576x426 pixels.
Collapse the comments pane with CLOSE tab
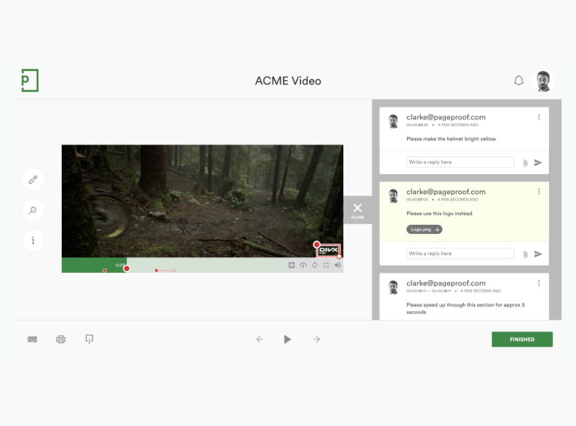click(357, 210)
